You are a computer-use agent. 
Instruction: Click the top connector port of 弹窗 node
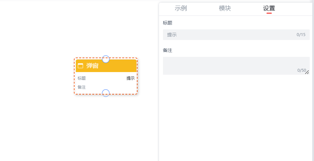[106, 59]
